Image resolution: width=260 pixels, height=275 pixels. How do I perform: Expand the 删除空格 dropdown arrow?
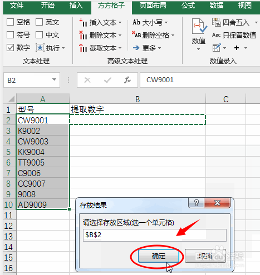click(173, 35)
